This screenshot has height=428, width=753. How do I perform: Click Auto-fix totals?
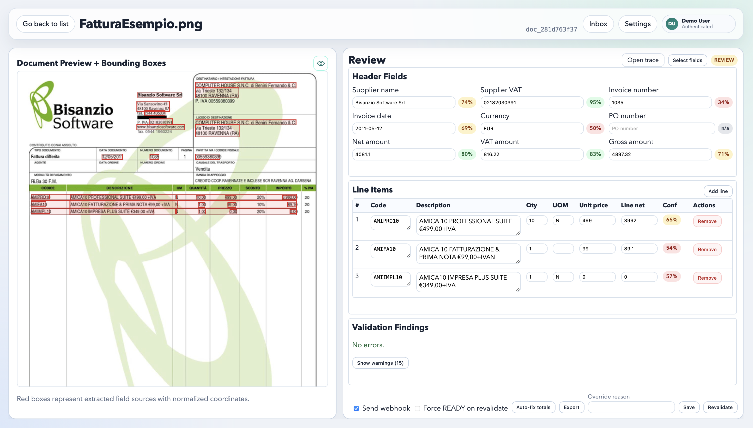tap(533, 407)
